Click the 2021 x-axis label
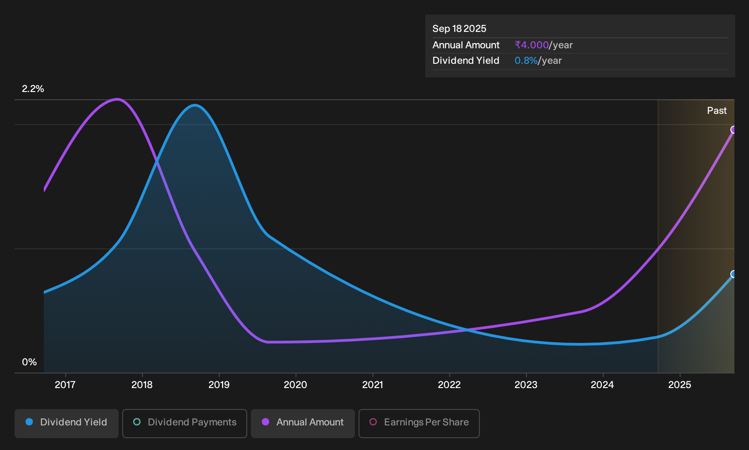Image resolution: width=749 pixels, height=450 pixels. click(373, 385)
